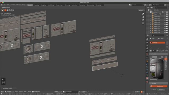Open the Particles properties tab
This screenshot has height=95, width=169.
[147, 67]
